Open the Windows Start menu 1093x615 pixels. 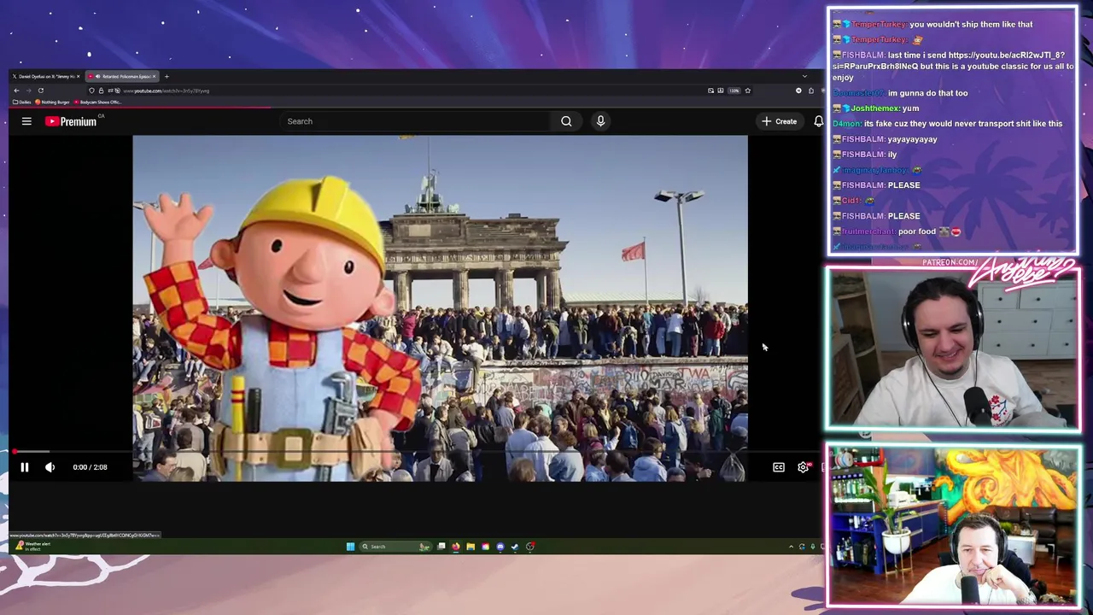tap(350, 547)
